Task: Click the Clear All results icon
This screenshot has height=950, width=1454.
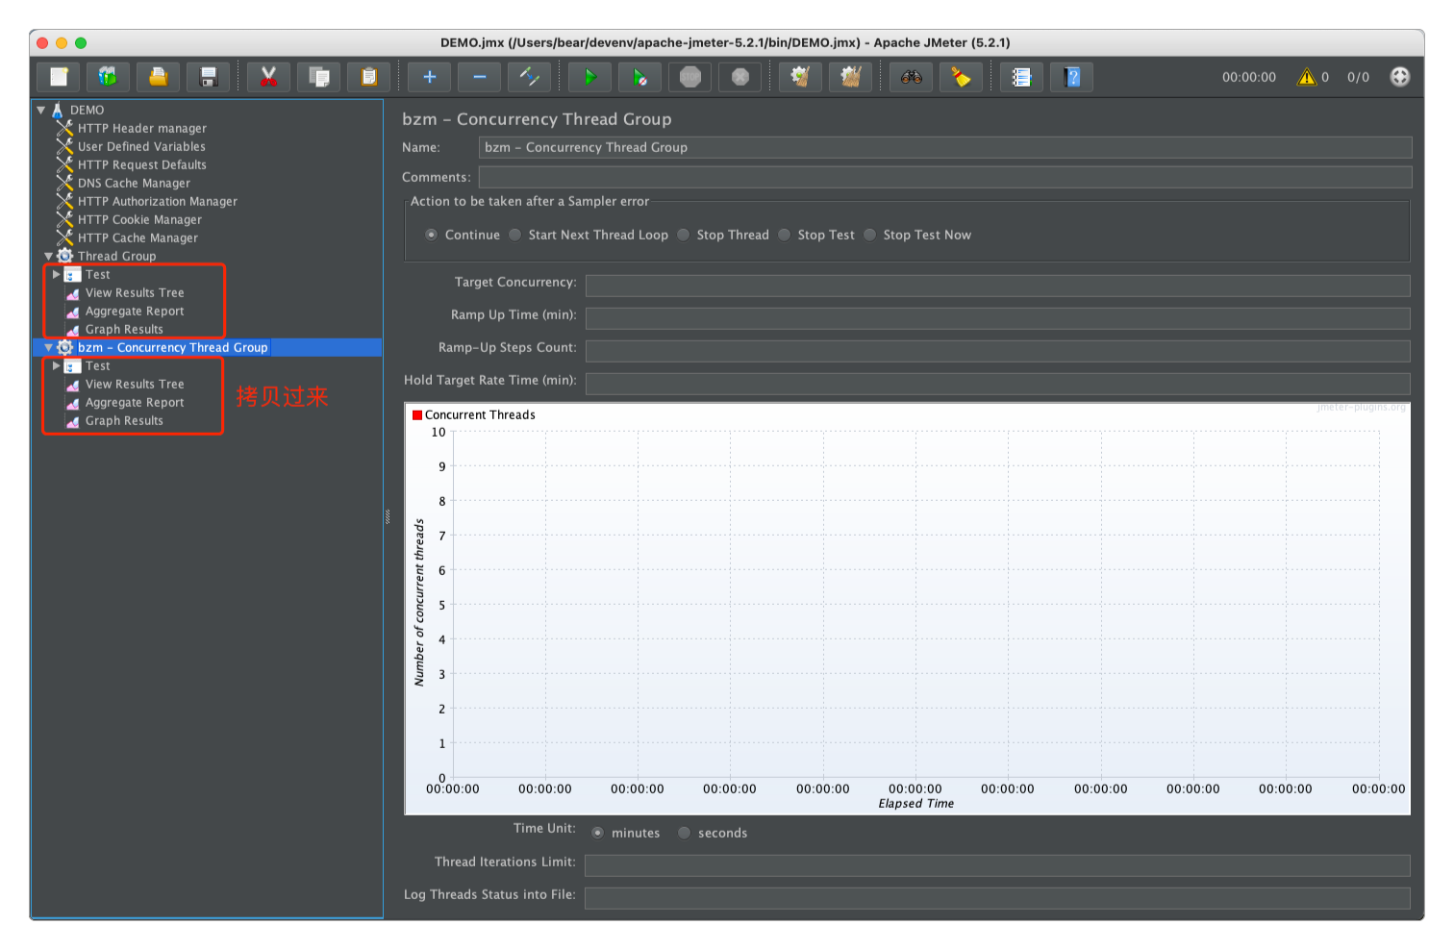Action: (850, 77)
